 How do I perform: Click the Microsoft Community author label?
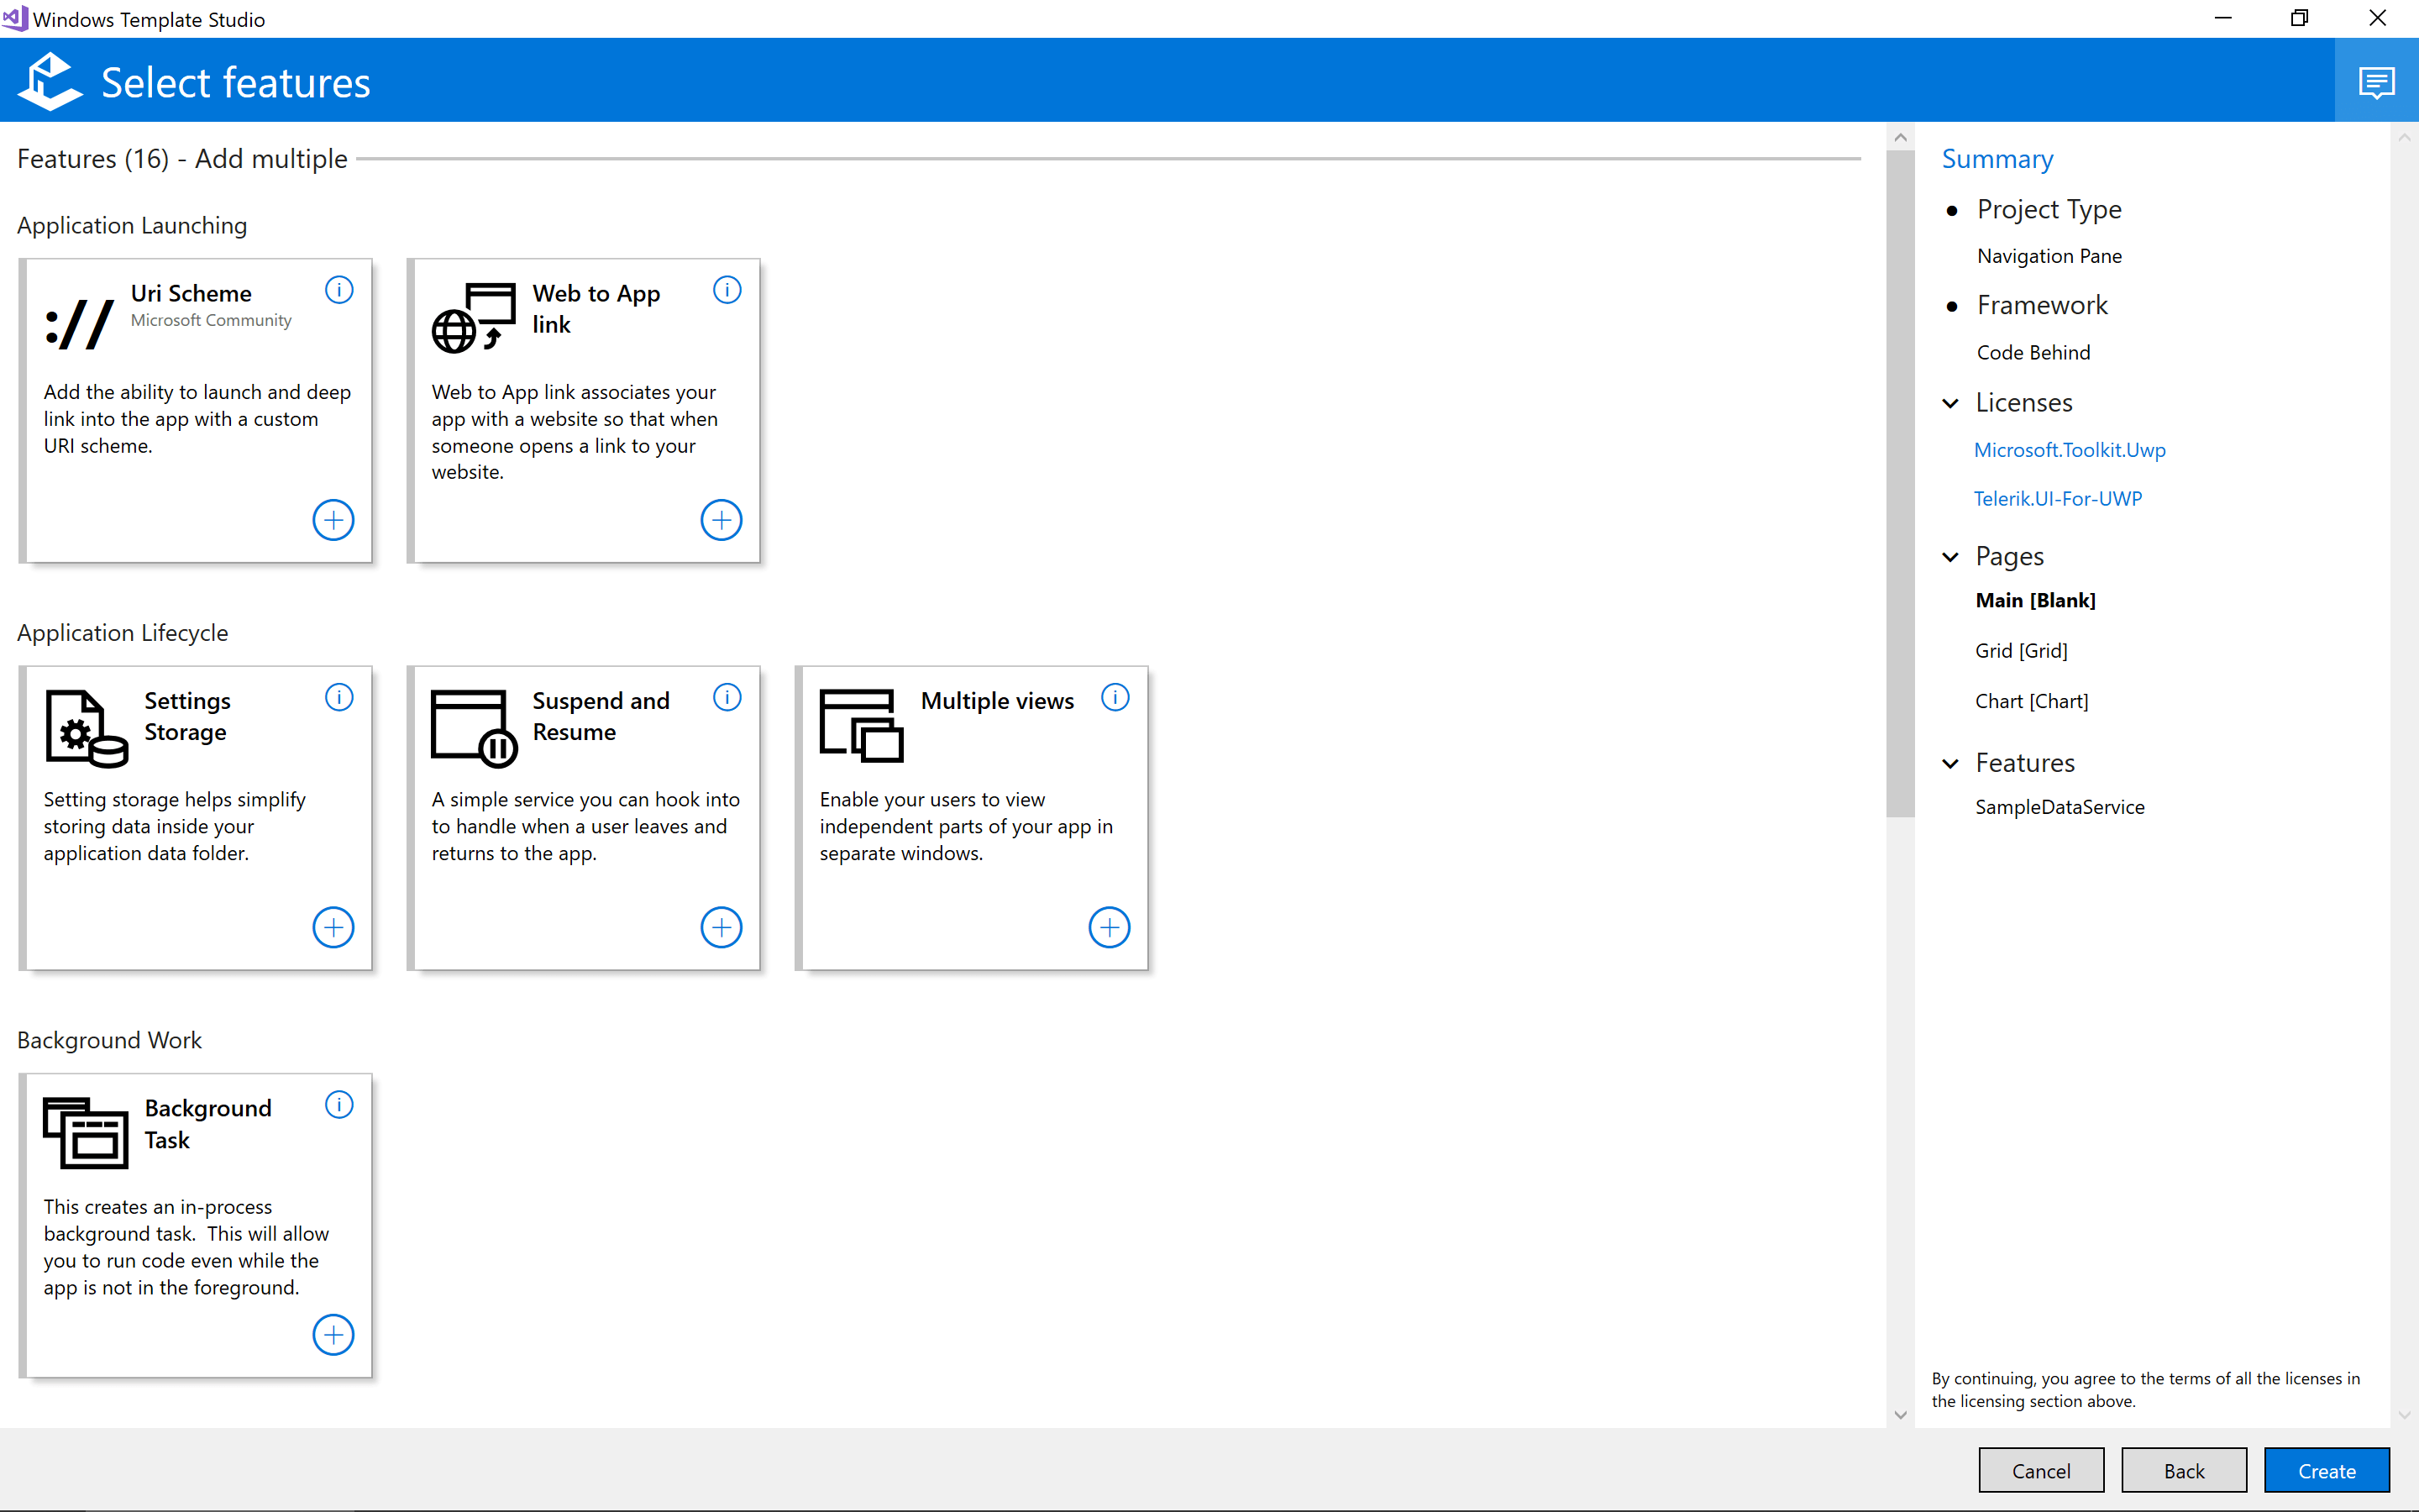point(211,320)
